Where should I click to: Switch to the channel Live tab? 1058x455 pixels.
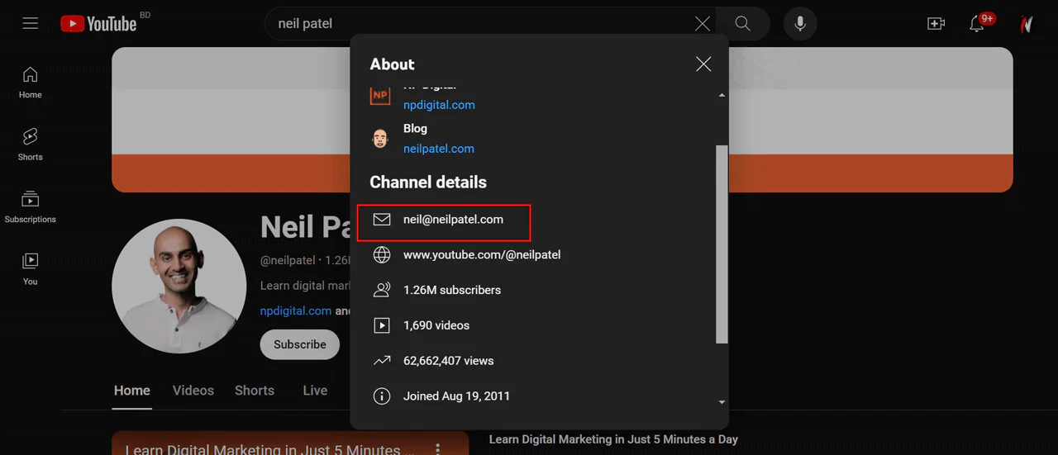coord(315,391)
